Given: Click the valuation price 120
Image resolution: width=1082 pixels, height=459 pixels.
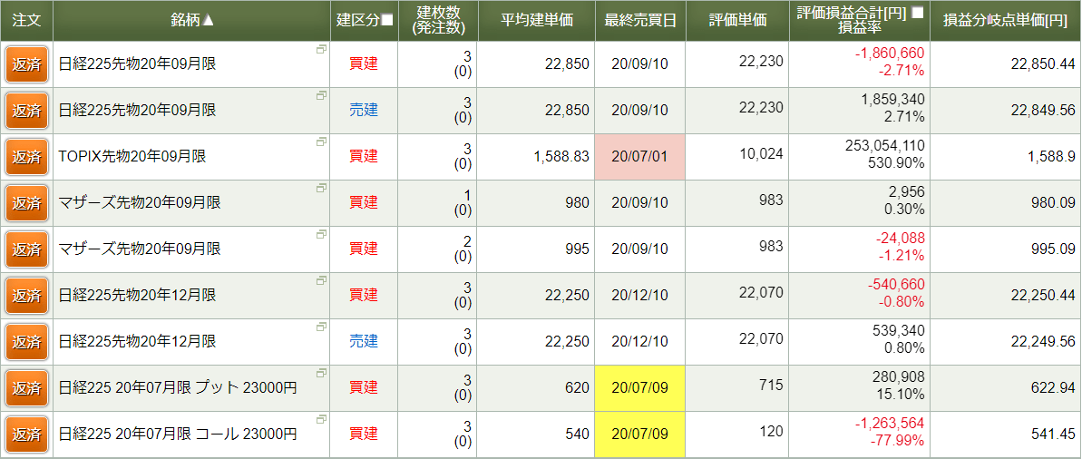Looking at the screenshot, I should (772, 431).
